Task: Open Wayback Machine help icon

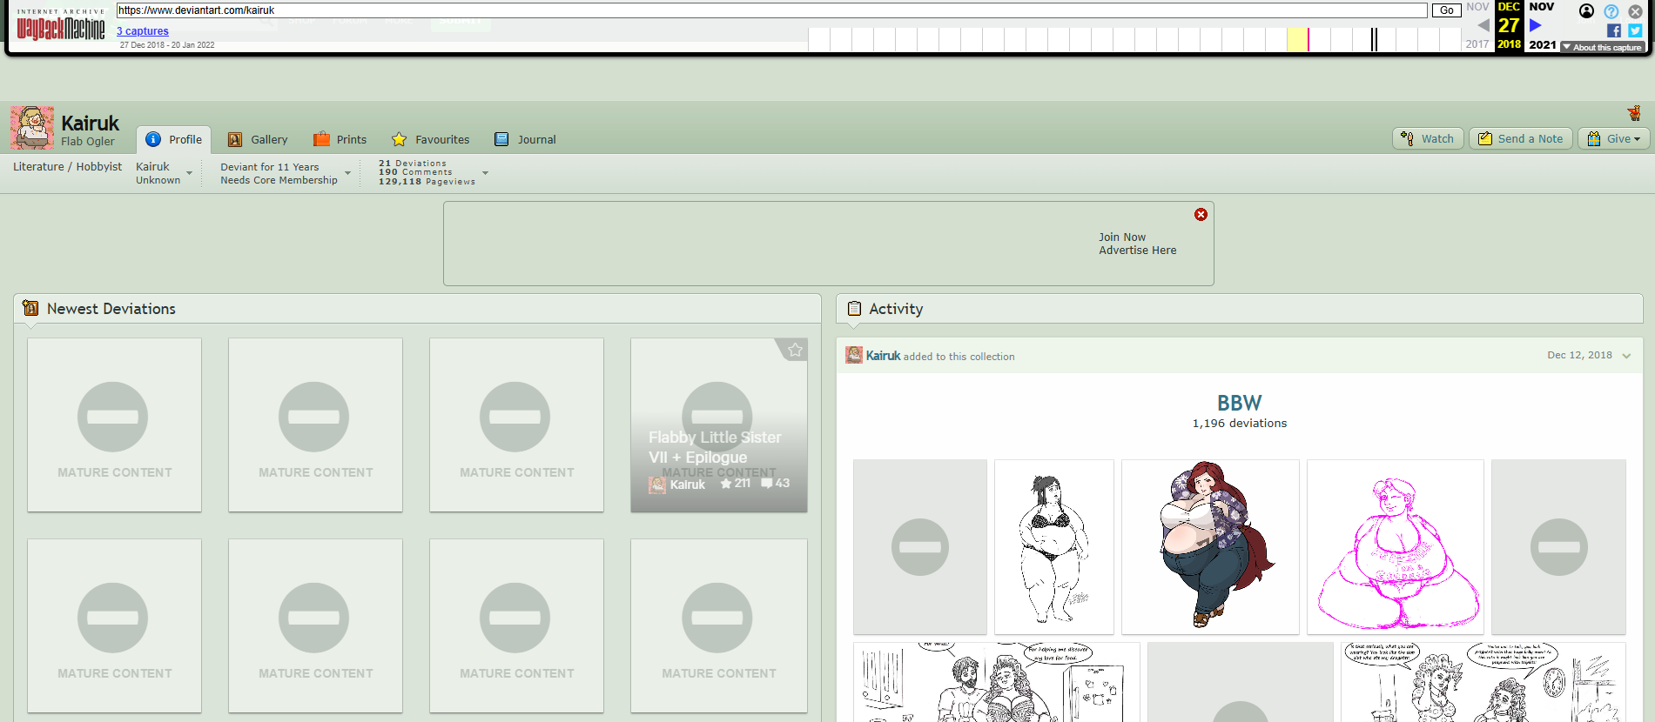Action: point(1611,11)
